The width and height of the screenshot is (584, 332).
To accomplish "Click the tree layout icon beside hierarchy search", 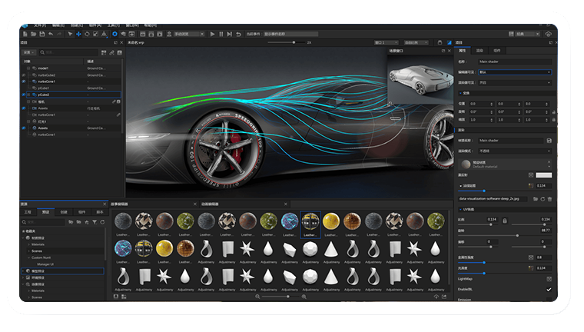I will (104, 52).
